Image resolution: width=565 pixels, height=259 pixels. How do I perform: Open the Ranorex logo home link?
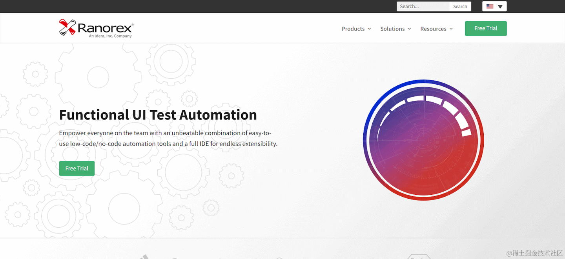click(x=96, y=28)
